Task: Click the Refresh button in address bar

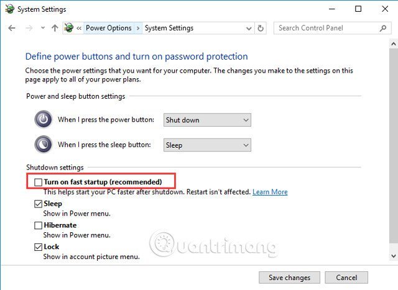Action: tap(261, 28)
